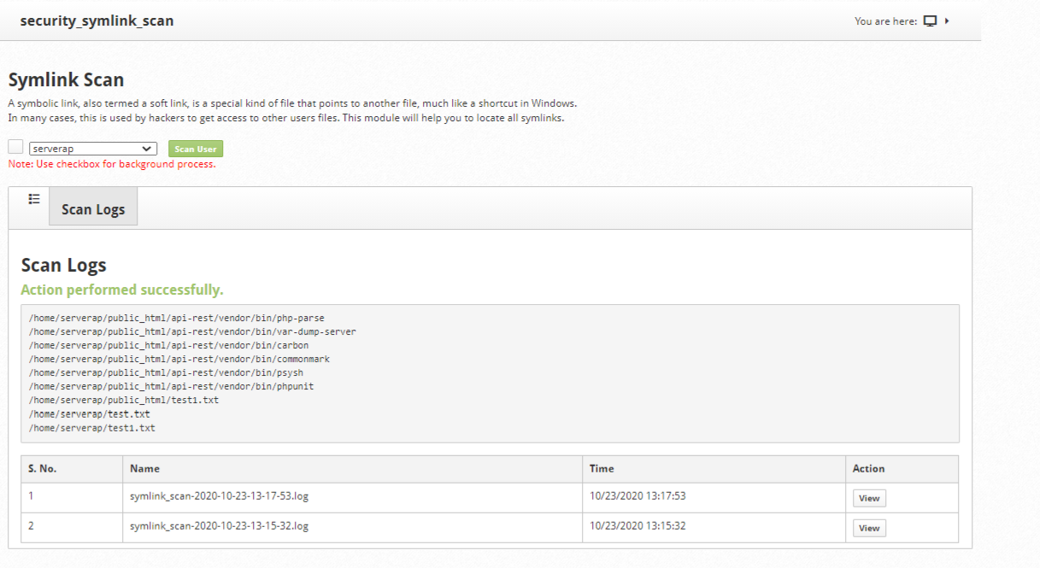Click the Scan User button

coord(196,149)
